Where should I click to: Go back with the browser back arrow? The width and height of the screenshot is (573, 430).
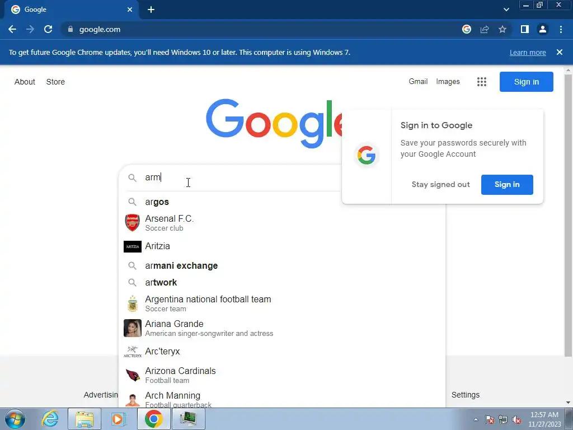12,29
